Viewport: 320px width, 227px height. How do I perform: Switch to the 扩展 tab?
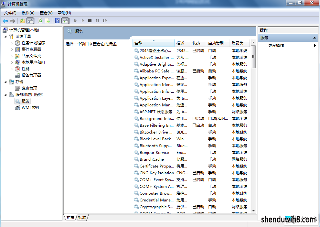70,217
